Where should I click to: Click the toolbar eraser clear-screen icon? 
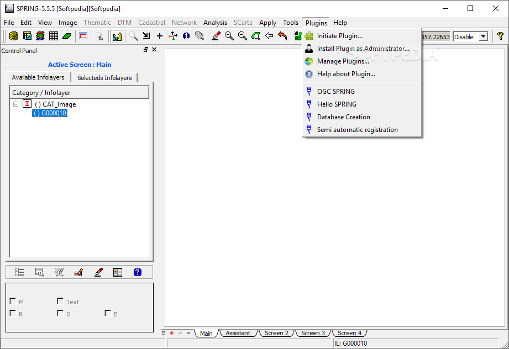tap(216, 36)
